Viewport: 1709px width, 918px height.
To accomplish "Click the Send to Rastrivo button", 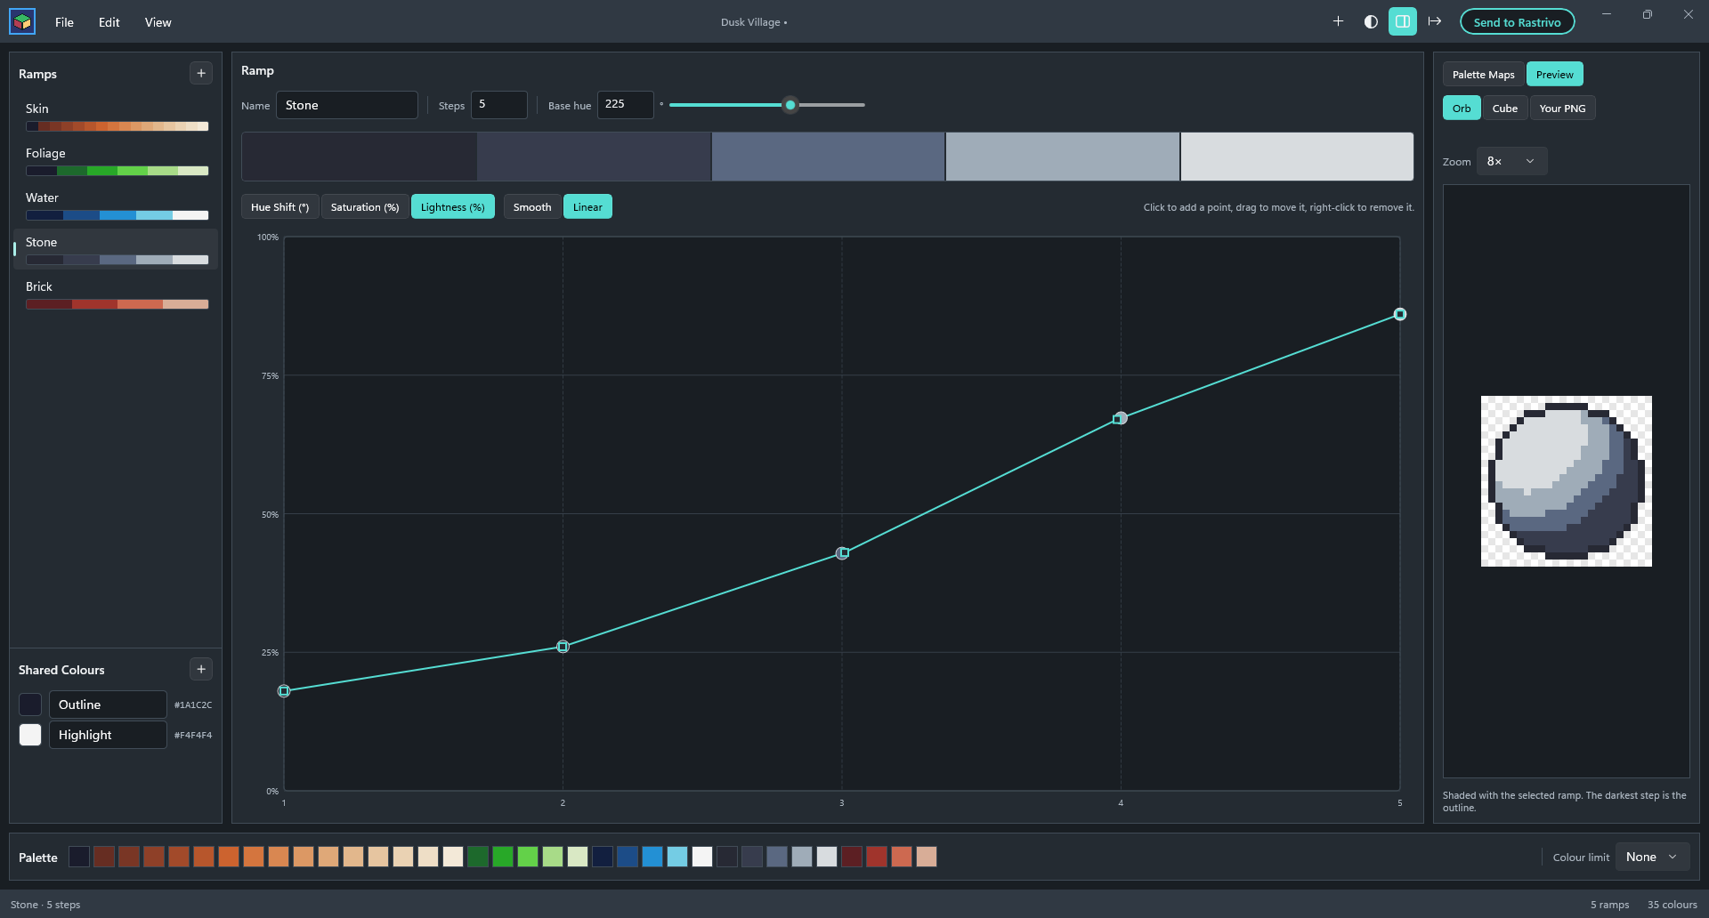I will click(x=1517, y=21).
